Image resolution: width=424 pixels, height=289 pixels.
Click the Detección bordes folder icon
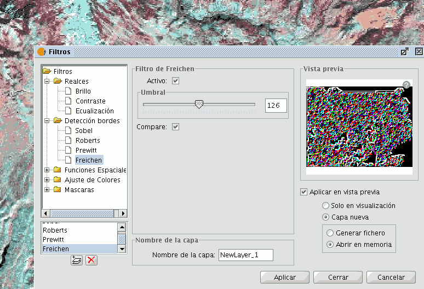(58, 120)
